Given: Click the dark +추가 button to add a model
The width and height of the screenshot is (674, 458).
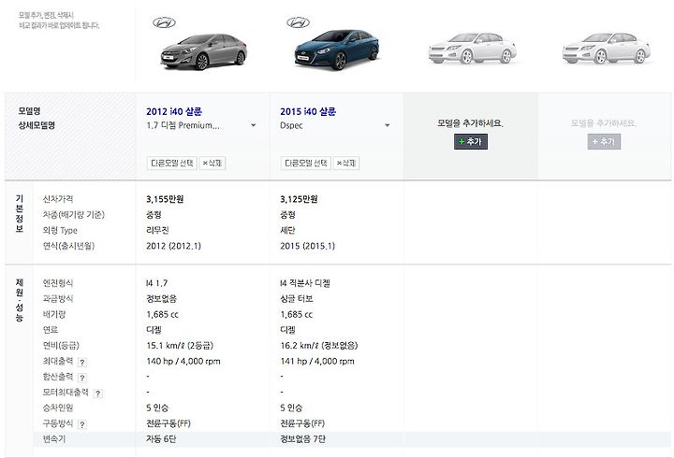Looking at the screenshot, I should click(471, 142).
